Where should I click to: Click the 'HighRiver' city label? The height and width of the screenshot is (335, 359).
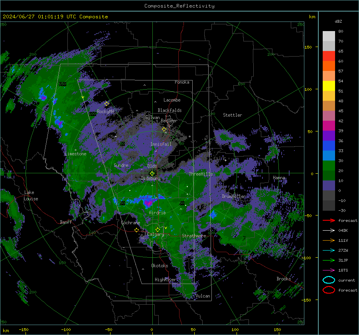coord(166,280)
